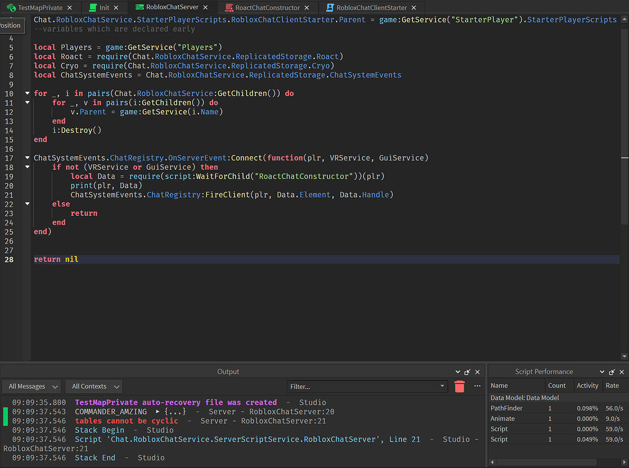Open Output extra options via ellipsis icon
629x468 pixels.
pyautogui.click(x=477, y=386)
